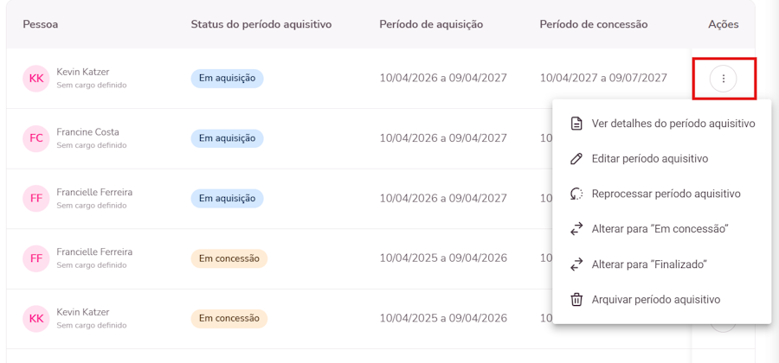Click the FF avatar in the Em aquisição row

coord(36,199)
